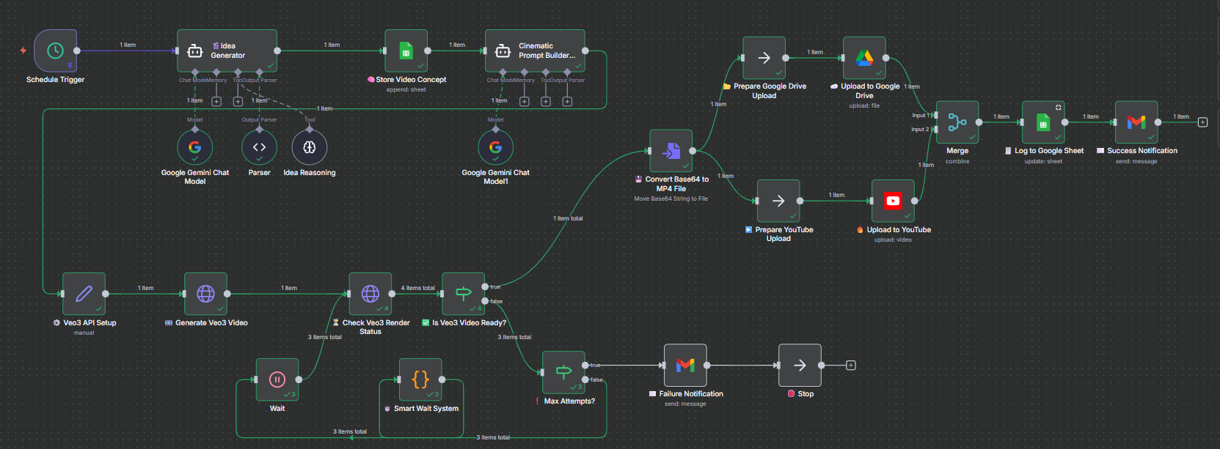The width and height of the screenshot is (1220, 449).
Task: Open the Schedule Trigger node
Action: click(x=55, y=51)
